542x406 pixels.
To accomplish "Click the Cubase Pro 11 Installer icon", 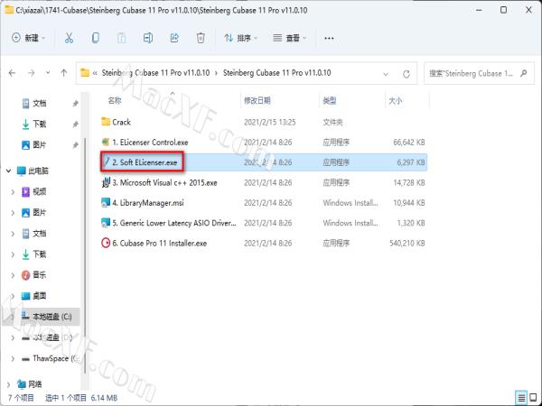I will 106,243.
